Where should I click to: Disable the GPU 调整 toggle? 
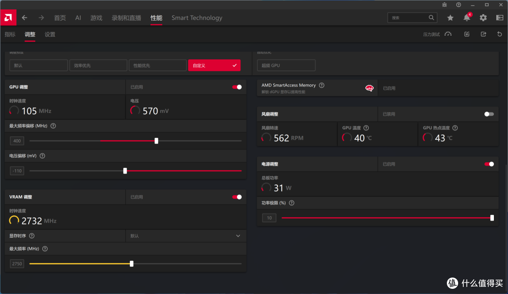237,87
